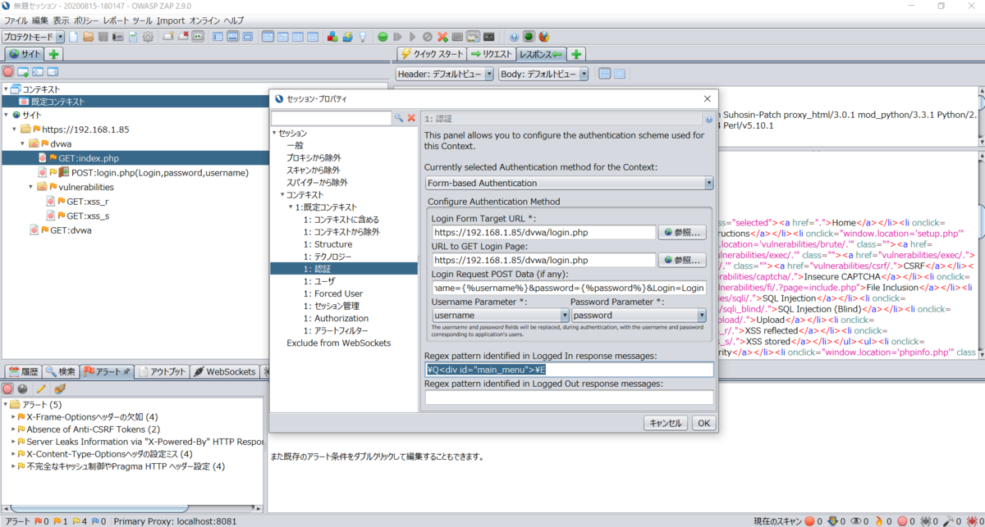
Task: Click the キャンセル button
Action: (665, 423)
